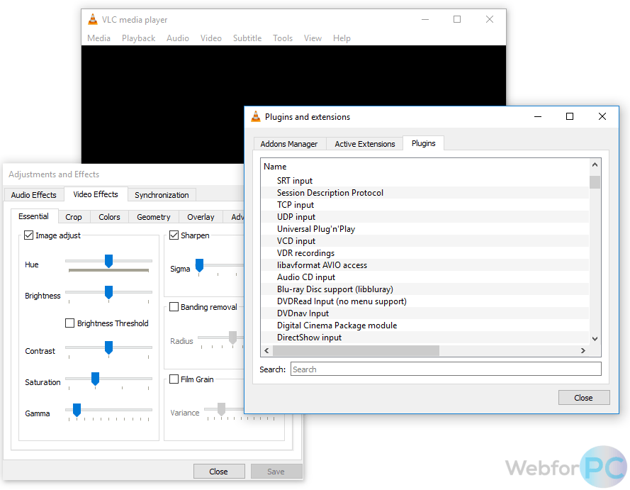Adjust the Hue slider handle
Viewport: 630px width, 490px height.
pos(109,261)
